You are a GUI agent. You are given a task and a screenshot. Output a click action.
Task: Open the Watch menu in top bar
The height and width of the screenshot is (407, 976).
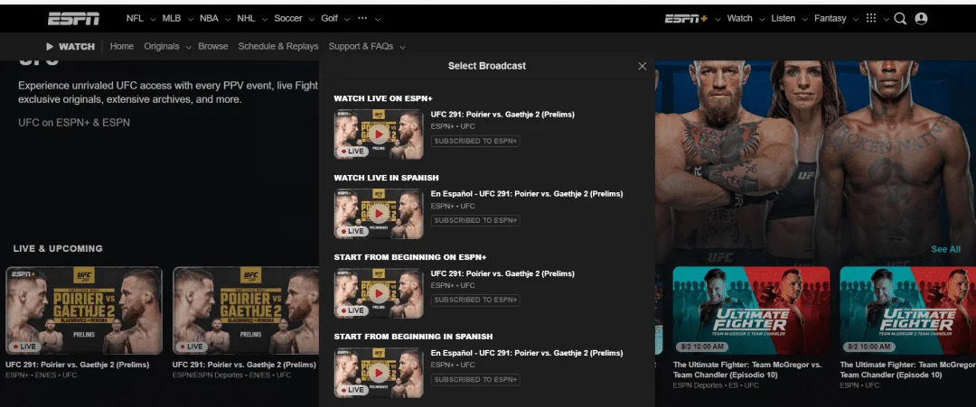pos(739,19)
